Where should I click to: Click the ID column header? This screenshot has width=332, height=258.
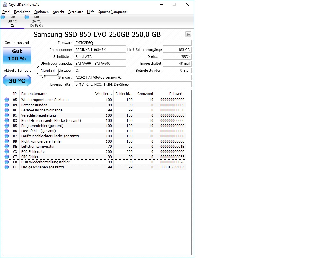click(15, 94)
